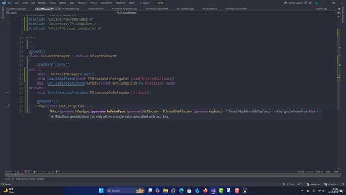Open Unreal Engine from the taskbar
Image resolution: width=346 pixels, height=195 pixels.
pos(245,191)
